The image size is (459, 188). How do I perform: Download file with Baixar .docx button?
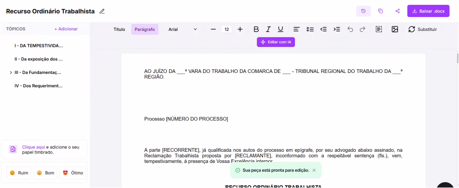click(428, 11)
